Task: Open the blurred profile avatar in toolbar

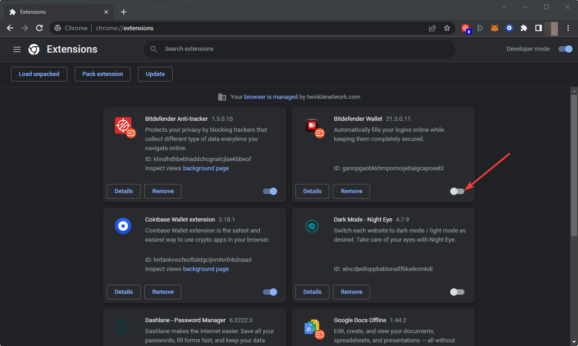Action: click(x=554, y=28)
